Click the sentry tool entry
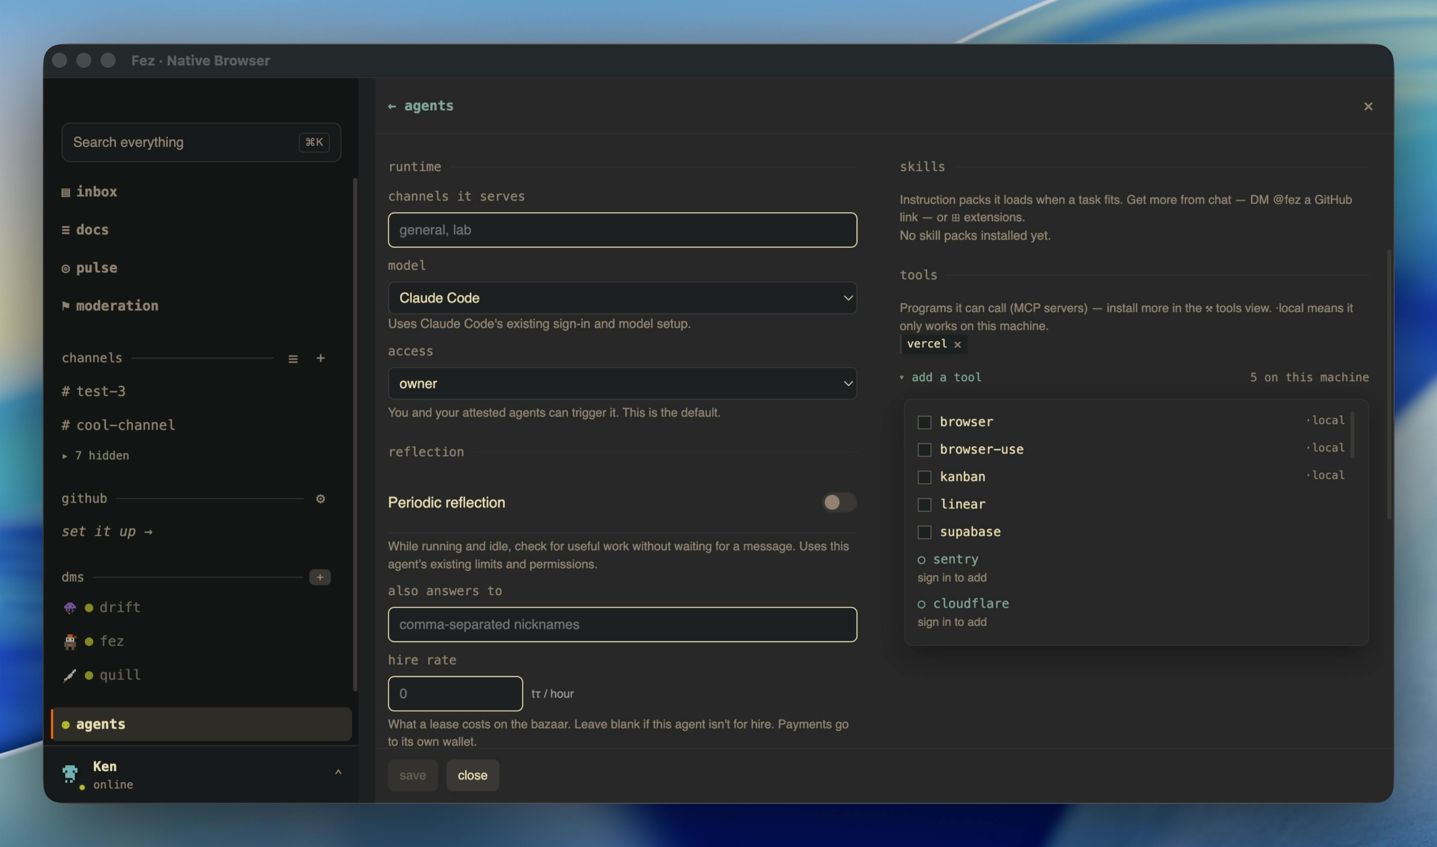Image resolution: width=1437 pixels, height=847 pixels. point(955,559)
